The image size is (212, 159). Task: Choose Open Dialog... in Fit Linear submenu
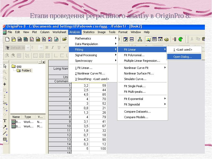click(x=183, y=57)
